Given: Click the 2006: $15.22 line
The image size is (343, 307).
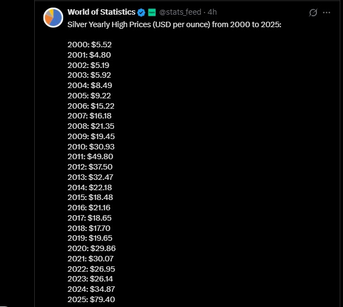Looking at the screenshot, I should 91,105.
